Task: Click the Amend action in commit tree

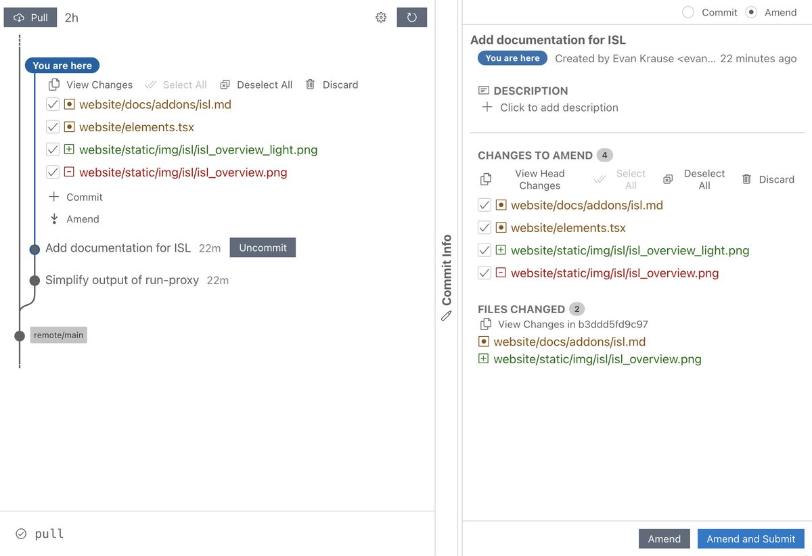Action: tap(74, 219)
